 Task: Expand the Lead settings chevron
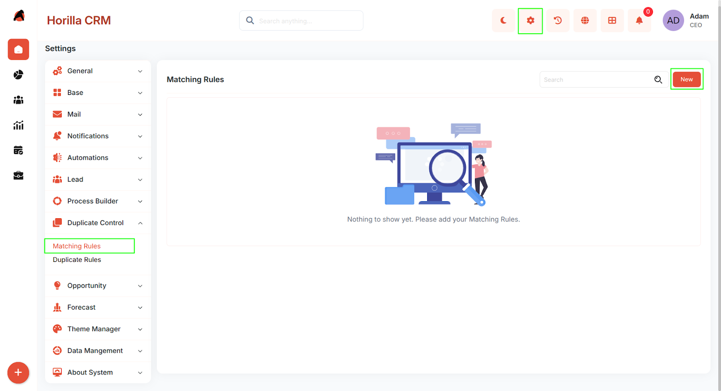(x=140, y=180)
